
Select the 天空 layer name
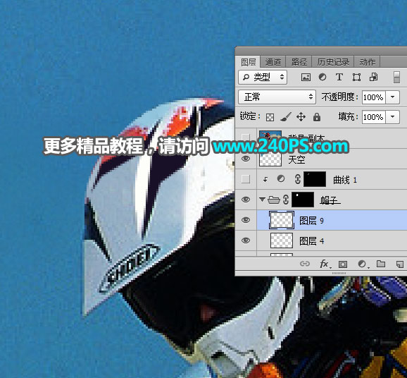[296, 159]
